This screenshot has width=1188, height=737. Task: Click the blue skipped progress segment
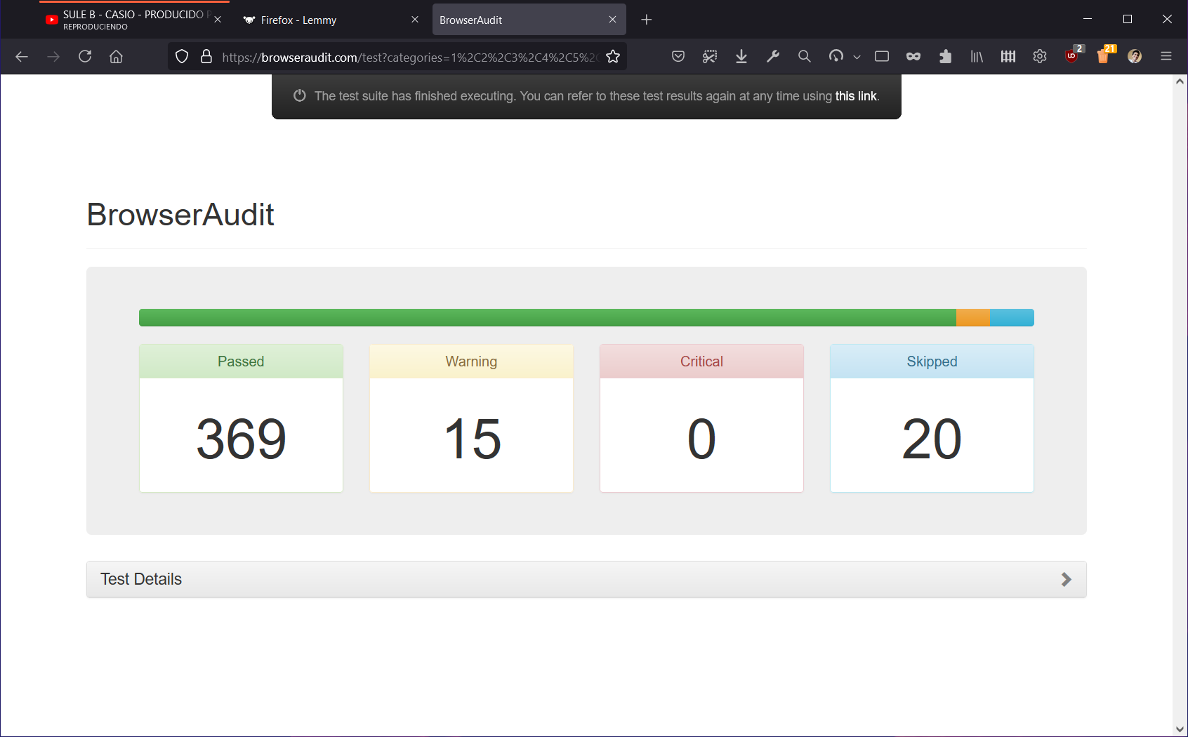coord(1012,318)
